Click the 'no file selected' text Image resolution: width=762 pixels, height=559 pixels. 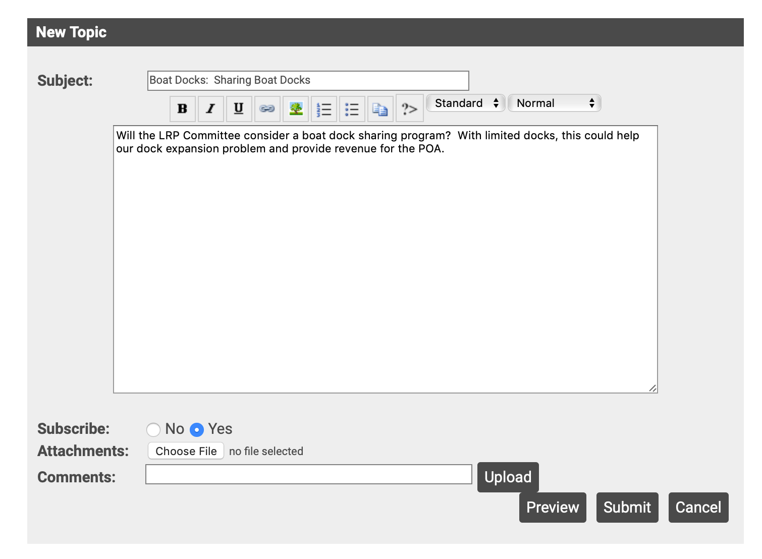click(266, 451)
